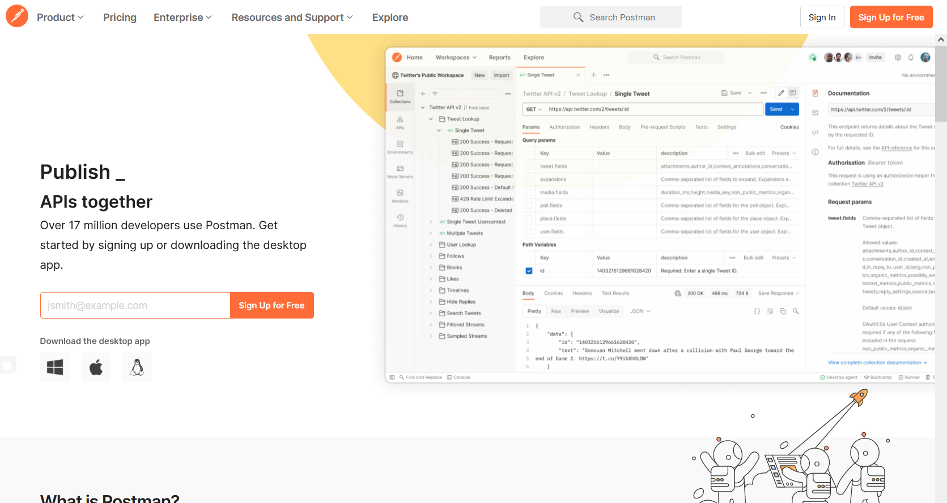
Task: Click the search magnifier in Search Postman box
Action: pyautogui.click(x=578, y=17)
